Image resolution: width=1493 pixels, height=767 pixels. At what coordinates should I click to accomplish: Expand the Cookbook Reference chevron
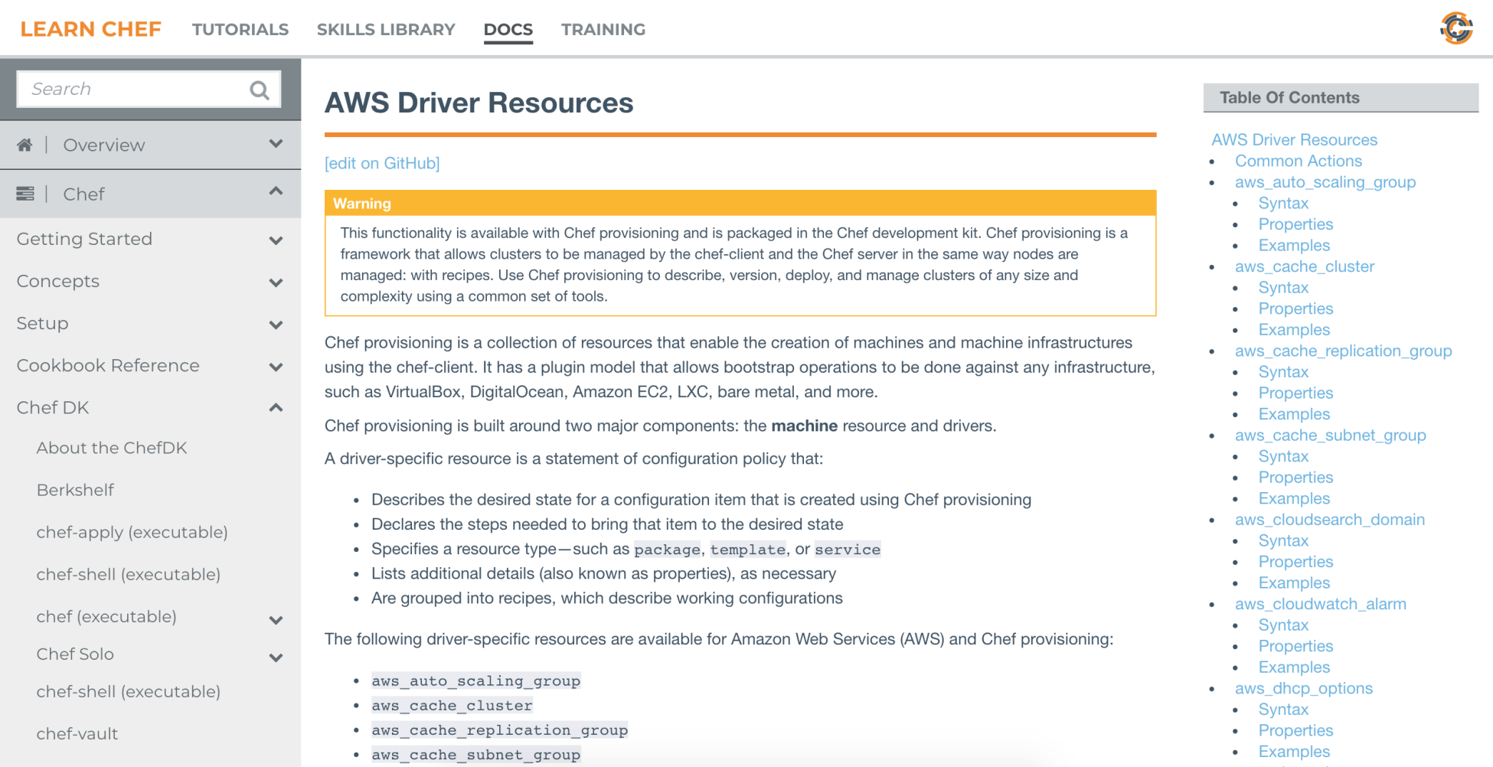276,367
